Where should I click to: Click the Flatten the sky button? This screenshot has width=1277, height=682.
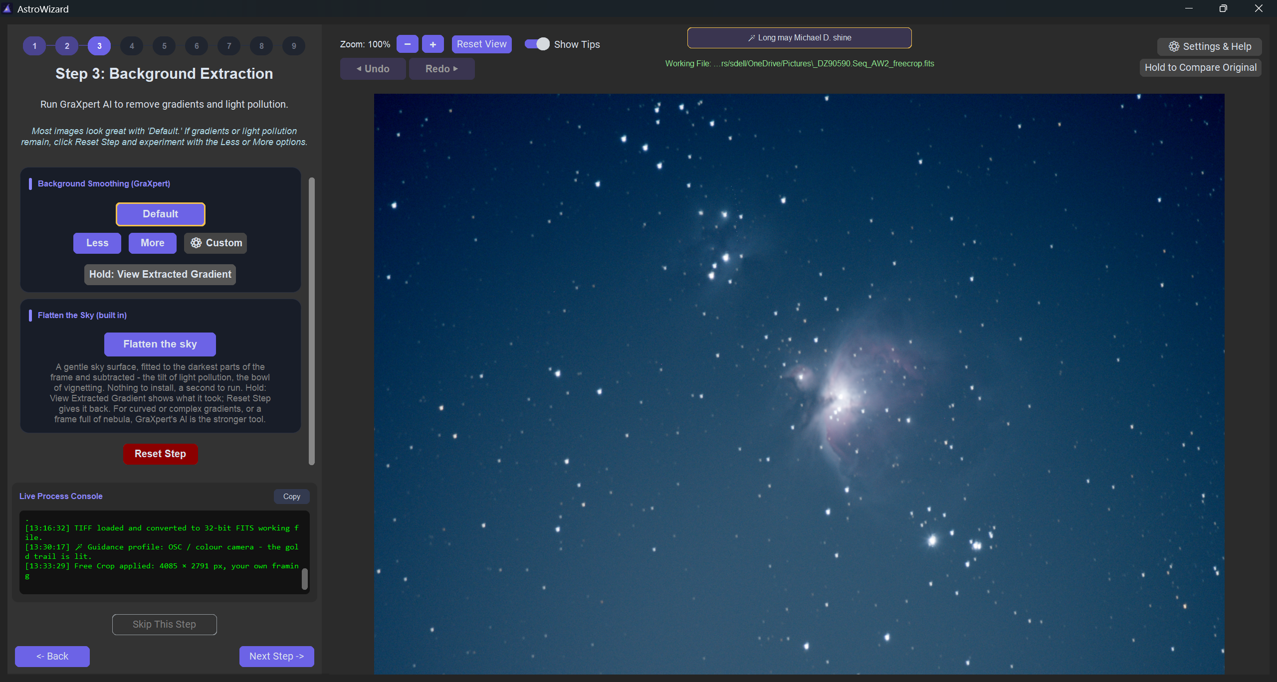(x=160, y=344)
